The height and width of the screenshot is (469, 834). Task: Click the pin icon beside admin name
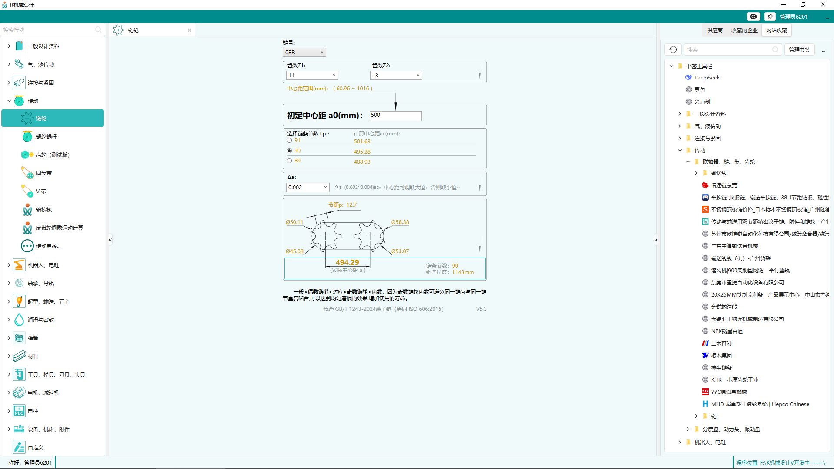coord(770,17)
